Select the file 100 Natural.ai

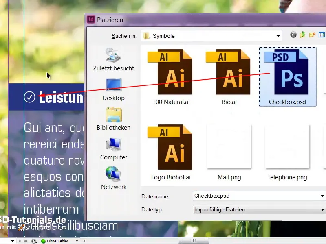click(x=171, y=77)
